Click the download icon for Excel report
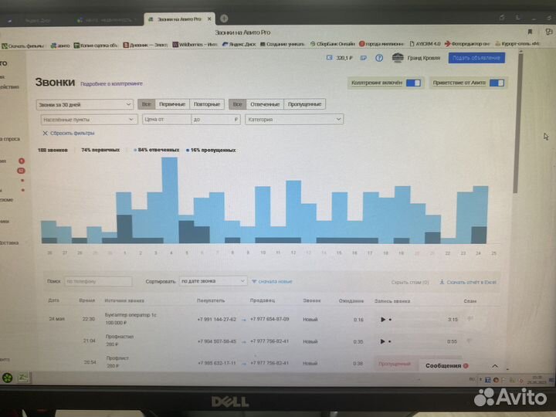556x417 pixels. tap(442, 283)
